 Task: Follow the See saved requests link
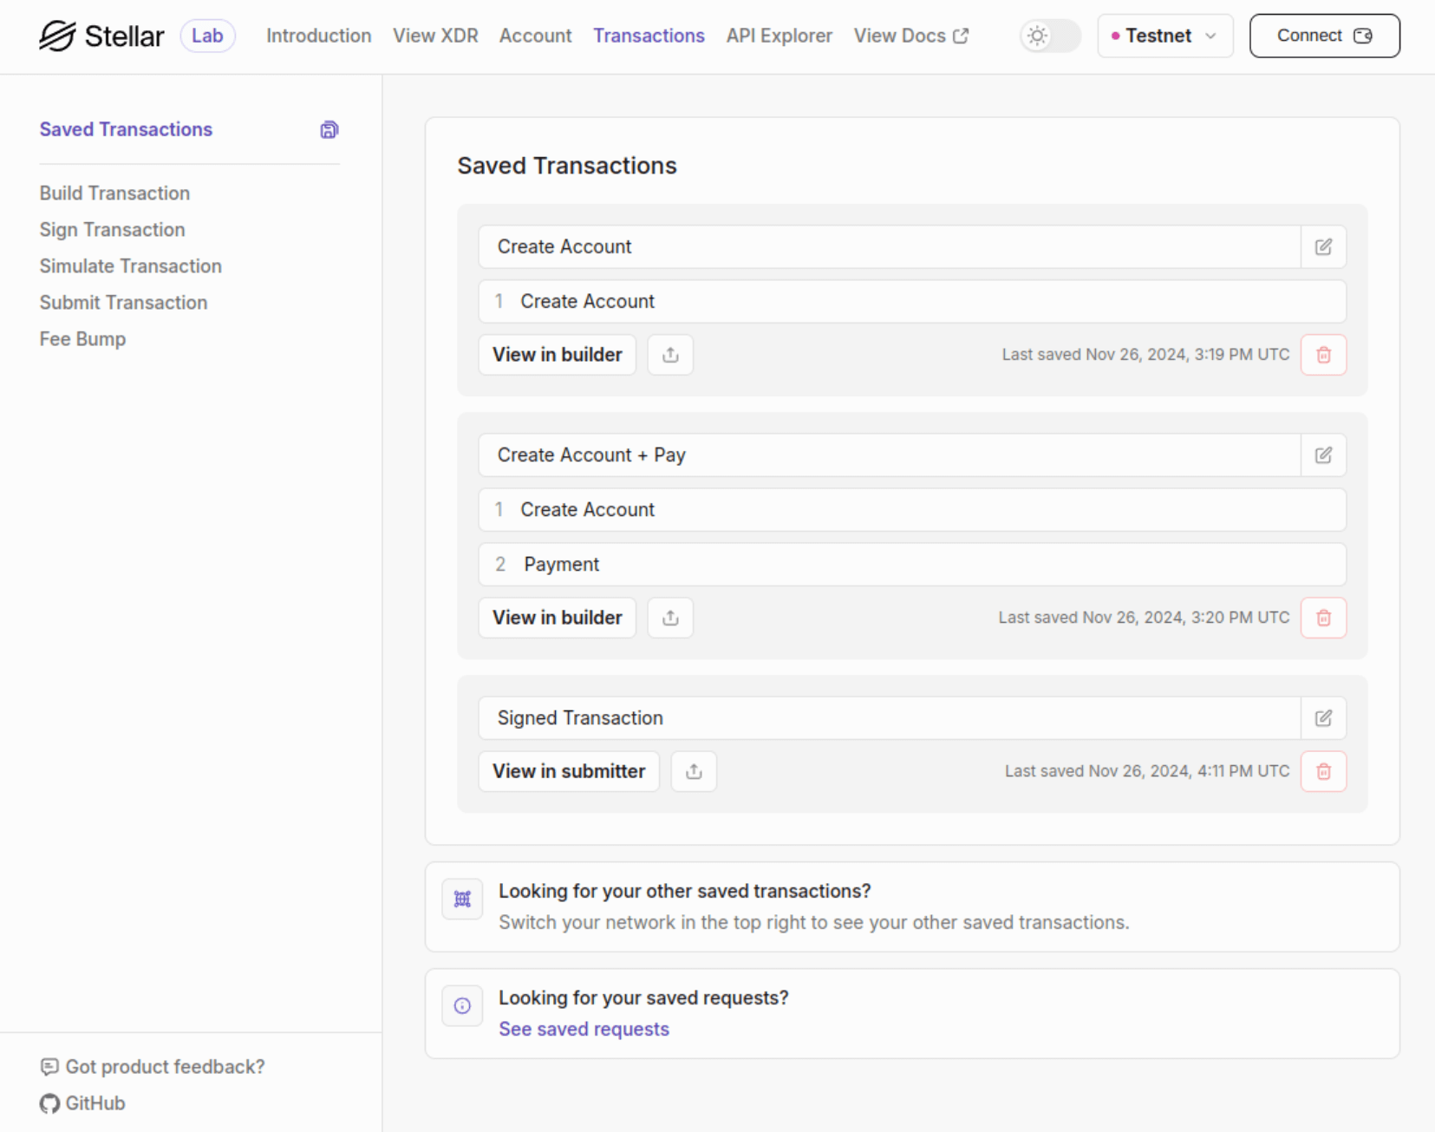click(584, 1029)
